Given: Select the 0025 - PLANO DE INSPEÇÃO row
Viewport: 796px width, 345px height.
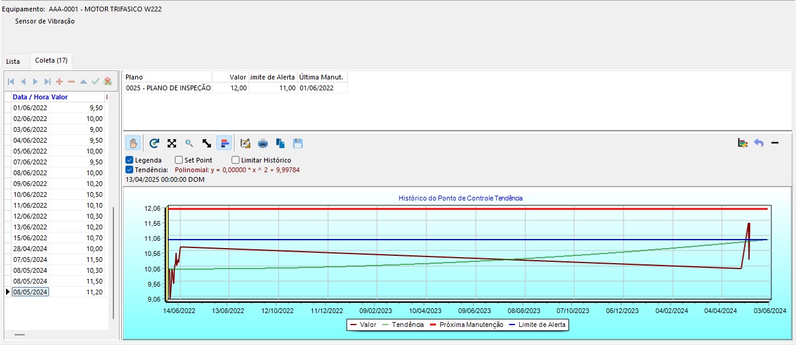Looking at the screenshot, I should pos(236,88).
